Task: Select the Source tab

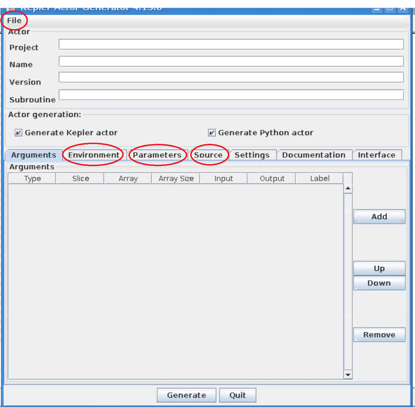Action: (x=208, y=155)
